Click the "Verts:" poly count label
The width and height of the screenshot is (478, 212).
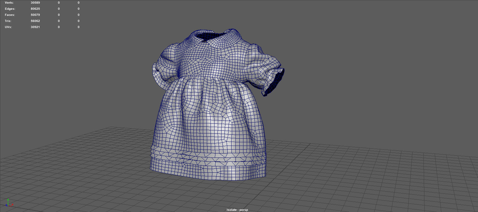coord(9,3)
